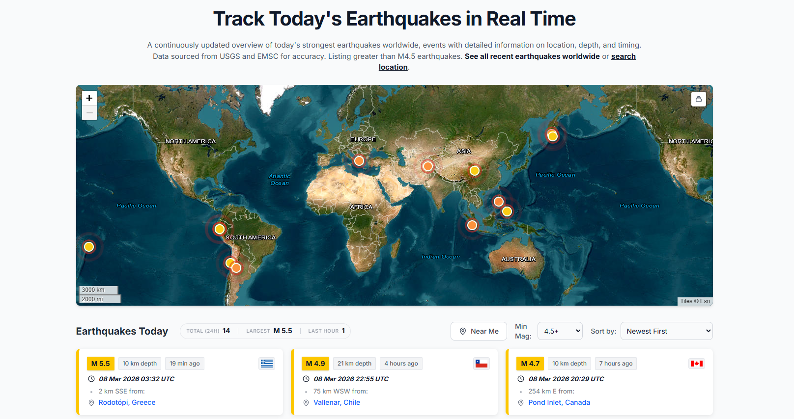The width and height of the screenshot is (794, 419).
Task: Open the Rodotópi, Greece location link
Action: (x=127, y=402)
